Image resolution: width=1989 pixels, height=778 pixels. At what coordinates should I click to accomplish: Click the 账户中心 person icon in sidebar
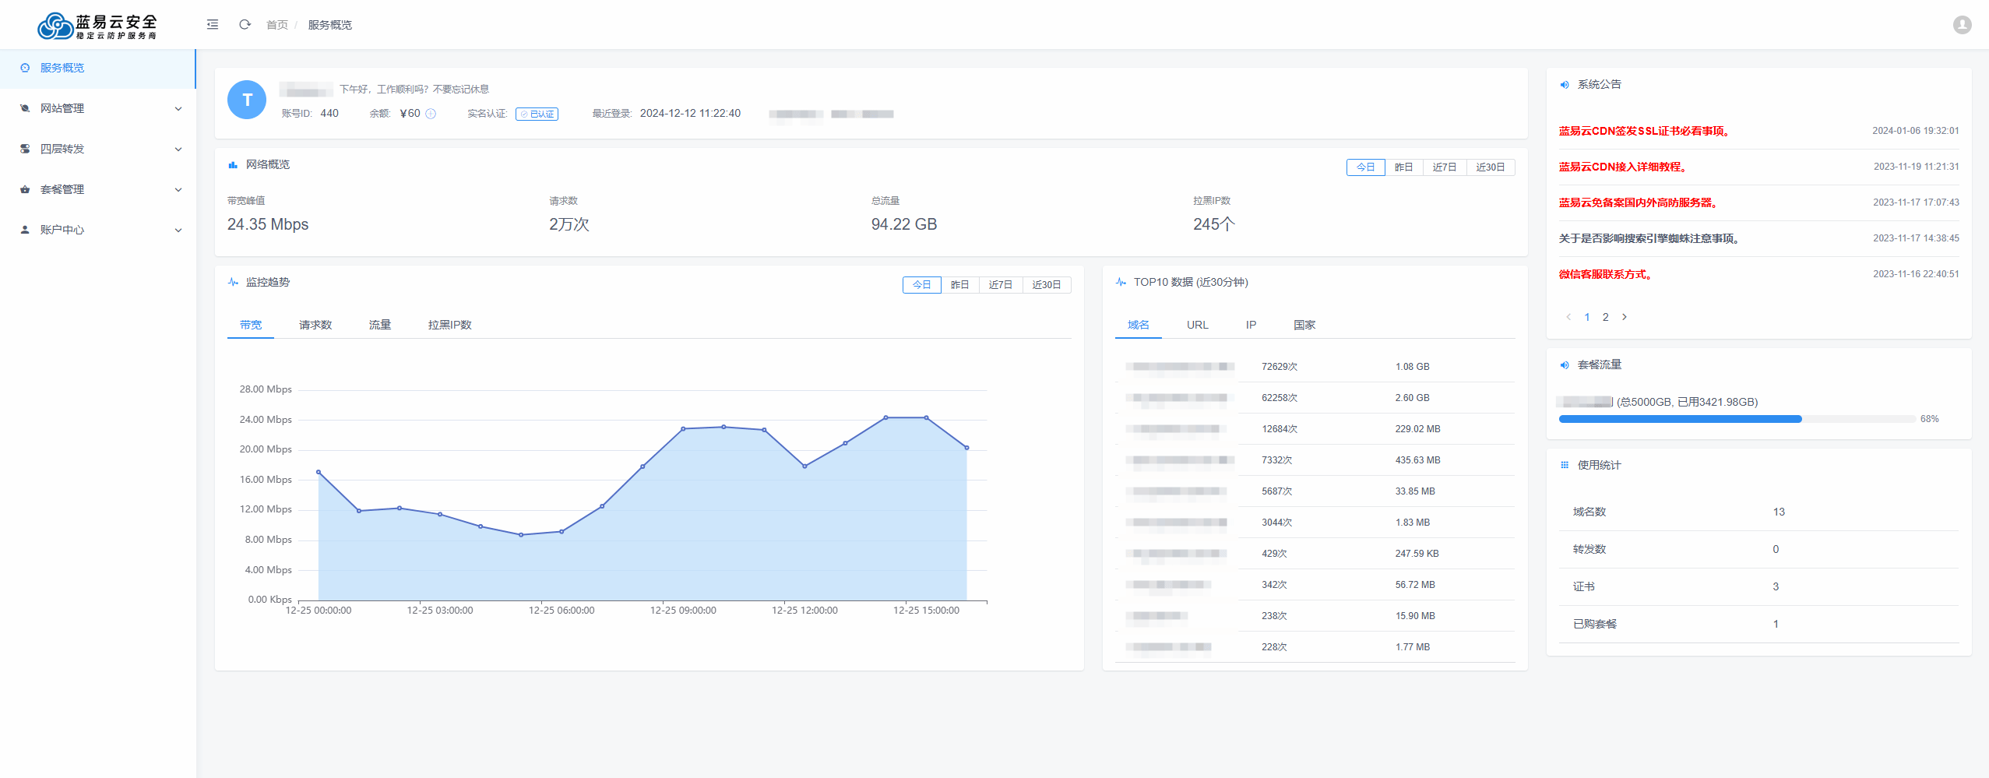pyautogui.click(x=25, y=230)
